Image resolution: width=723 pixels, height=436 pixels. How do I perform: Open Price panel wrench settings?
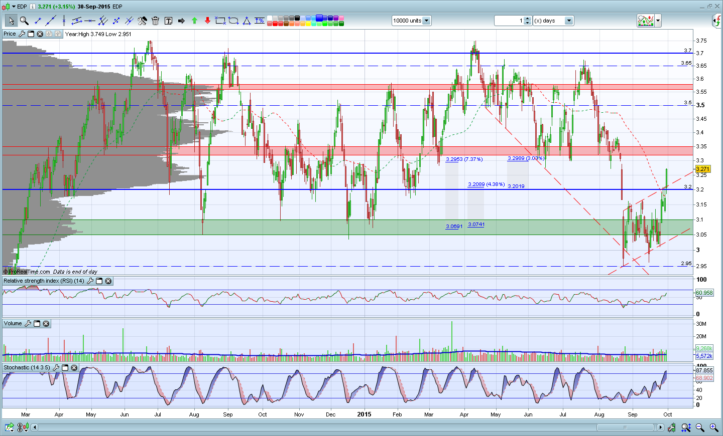(22, 34)
